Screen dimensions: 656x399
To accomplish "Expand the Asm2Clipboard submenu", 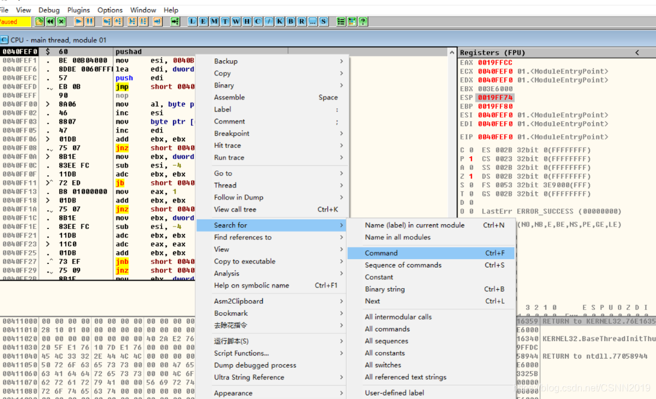I will click(273, 301).
